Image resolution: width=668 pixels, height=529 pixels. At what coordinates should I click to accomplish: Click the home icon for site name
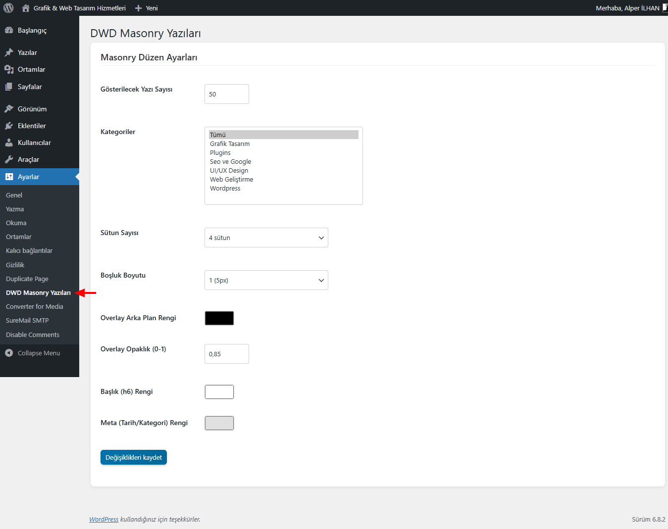coord(26,8)
